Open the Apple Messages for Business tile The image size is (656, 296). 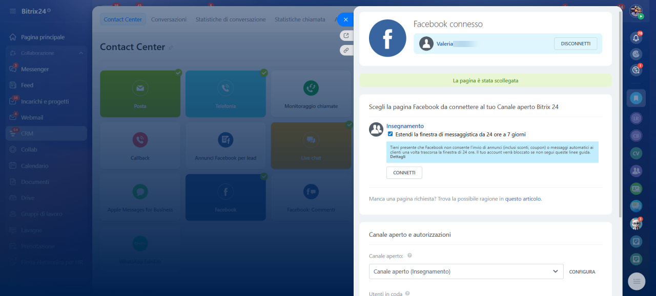[140, 197]
